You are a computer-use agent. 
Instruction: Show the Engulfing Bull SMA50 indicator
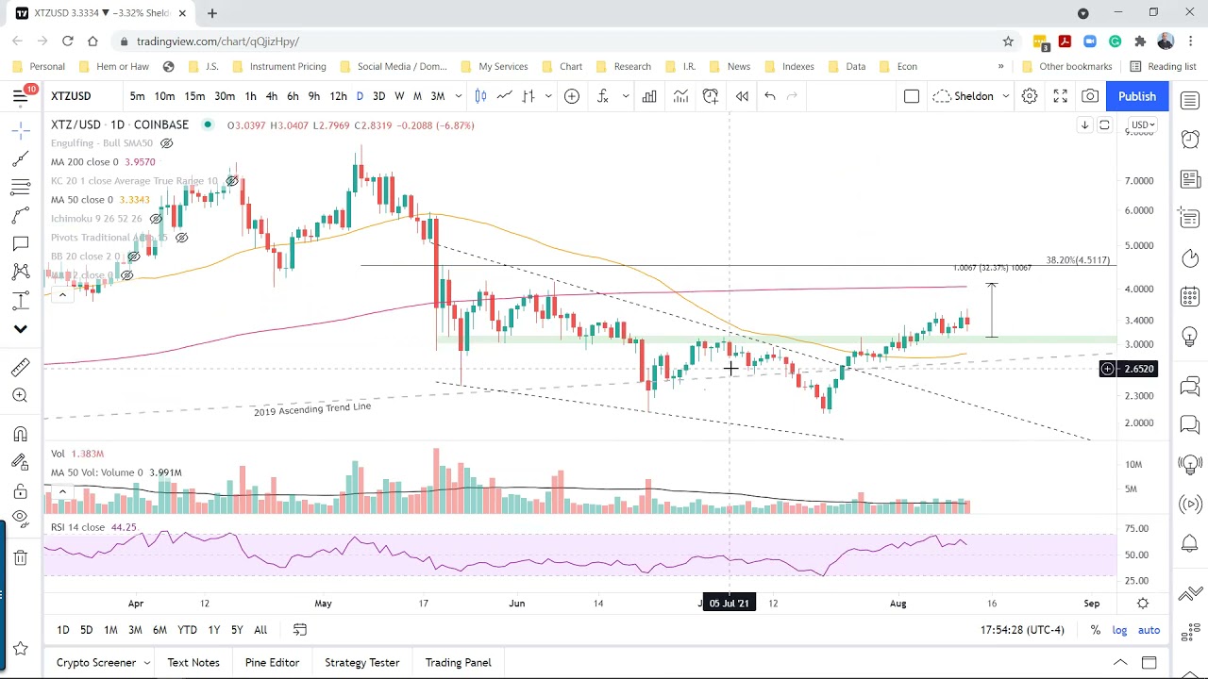point(166,143)
